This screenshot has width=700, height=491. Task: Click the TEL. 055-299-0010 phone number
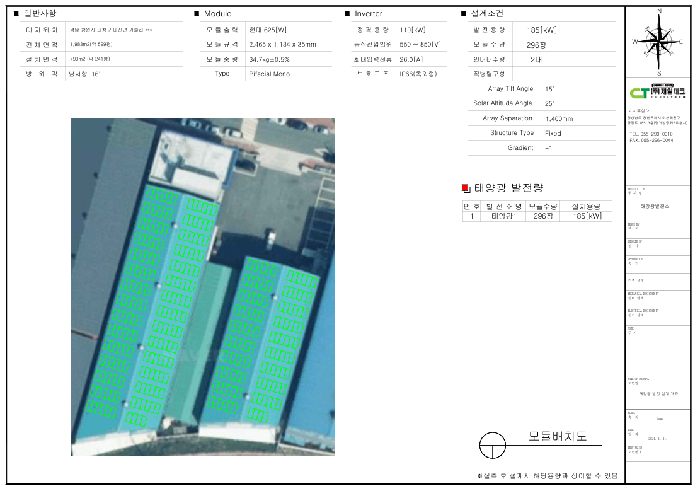pos(651,134)
